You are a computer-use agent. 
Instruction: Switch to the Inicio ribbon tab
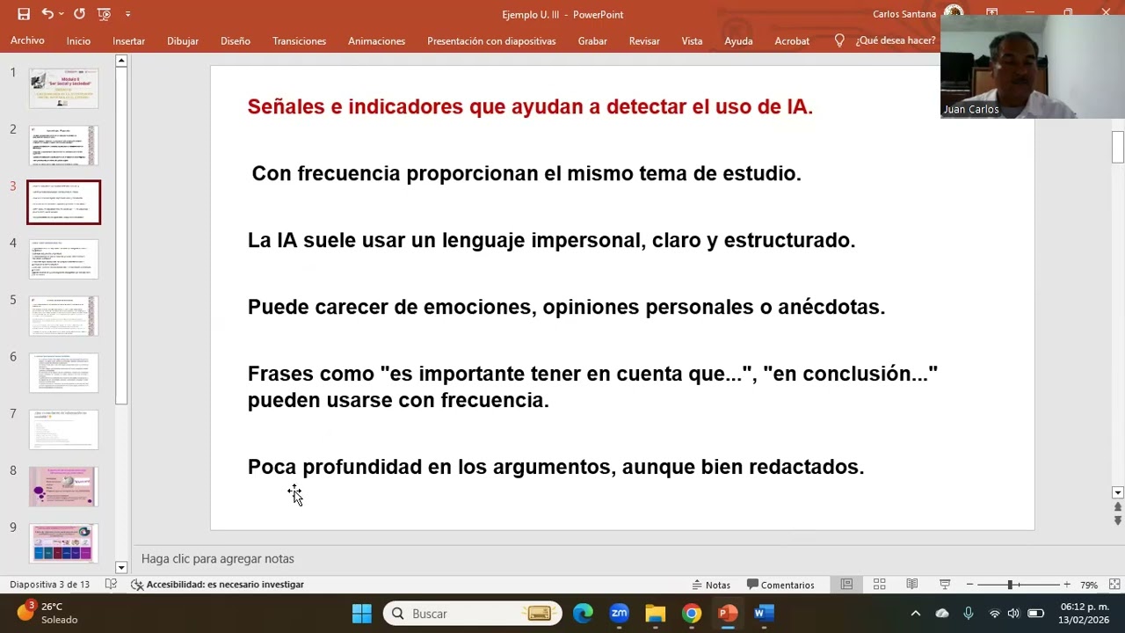[78, 40]
